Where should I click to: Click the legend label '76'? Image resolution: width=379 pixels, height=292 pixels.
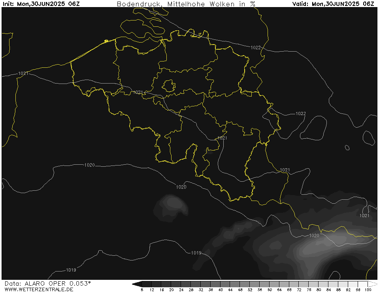[x=309, y=290]
